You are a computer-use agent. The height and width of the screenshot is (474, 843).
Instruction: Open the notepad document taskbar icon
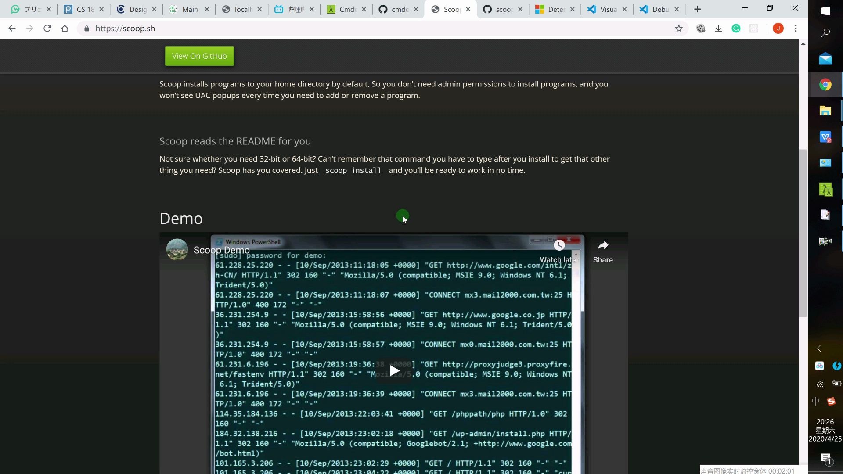pyautogui.click(x=825, y=215)
